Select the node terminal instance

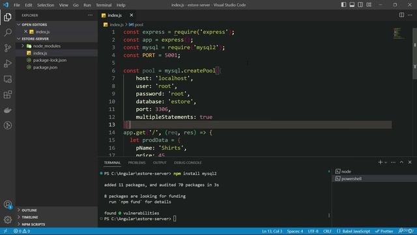point(375,171)
